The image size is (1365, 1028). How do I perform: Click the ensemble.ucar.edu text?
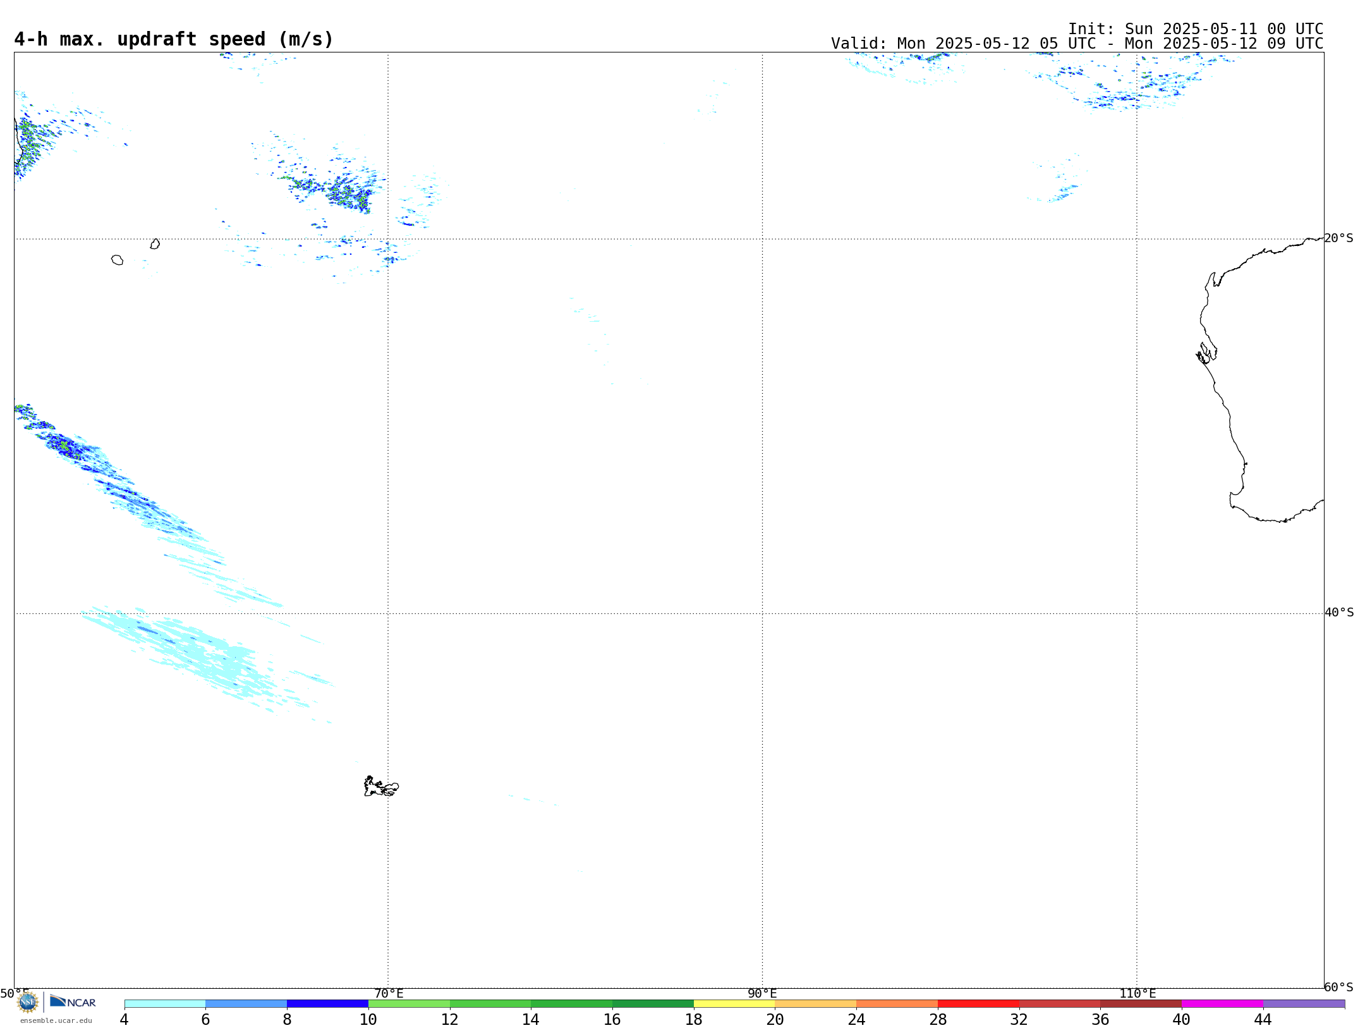56,1020
